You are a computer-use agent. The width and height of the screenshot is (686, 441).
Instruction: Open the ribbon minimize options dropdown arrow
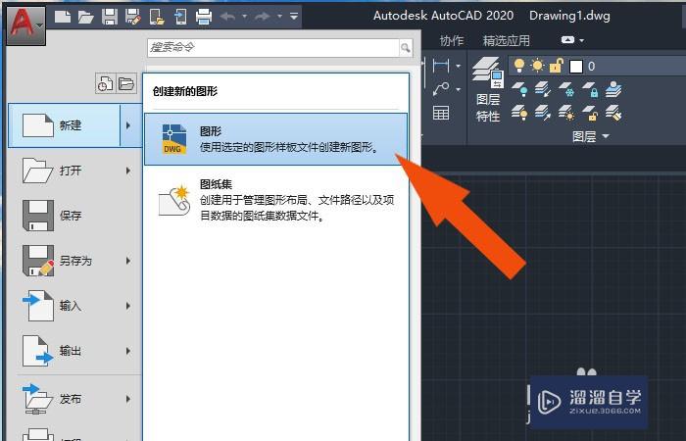click(x=582, y=40)
